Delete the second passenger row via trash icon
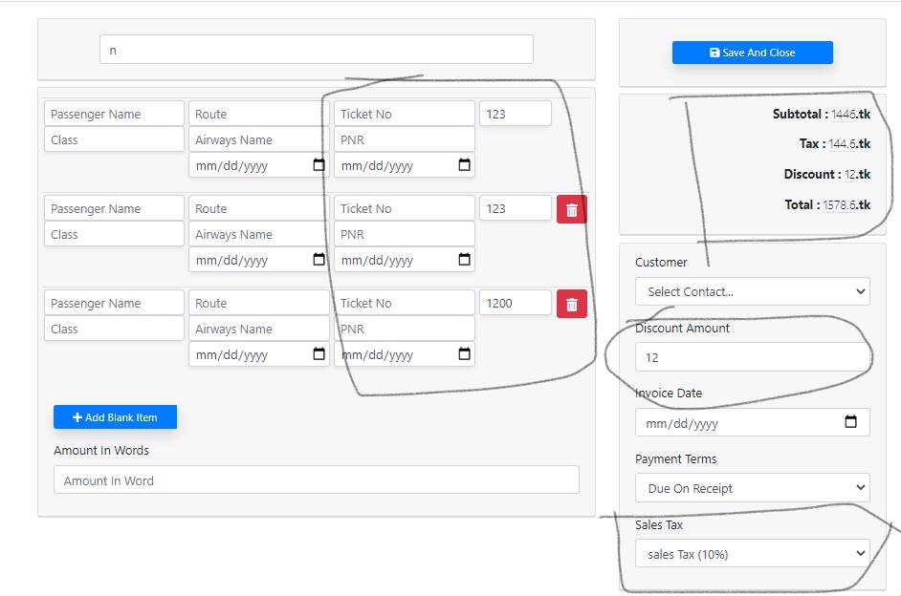Viewport: 901px width, 596px height. pos(571,209)
